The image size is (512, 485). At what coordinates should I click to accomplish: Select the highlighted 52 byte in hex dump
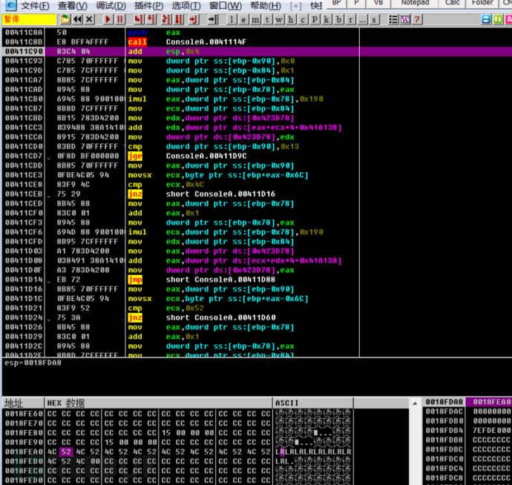65,451
